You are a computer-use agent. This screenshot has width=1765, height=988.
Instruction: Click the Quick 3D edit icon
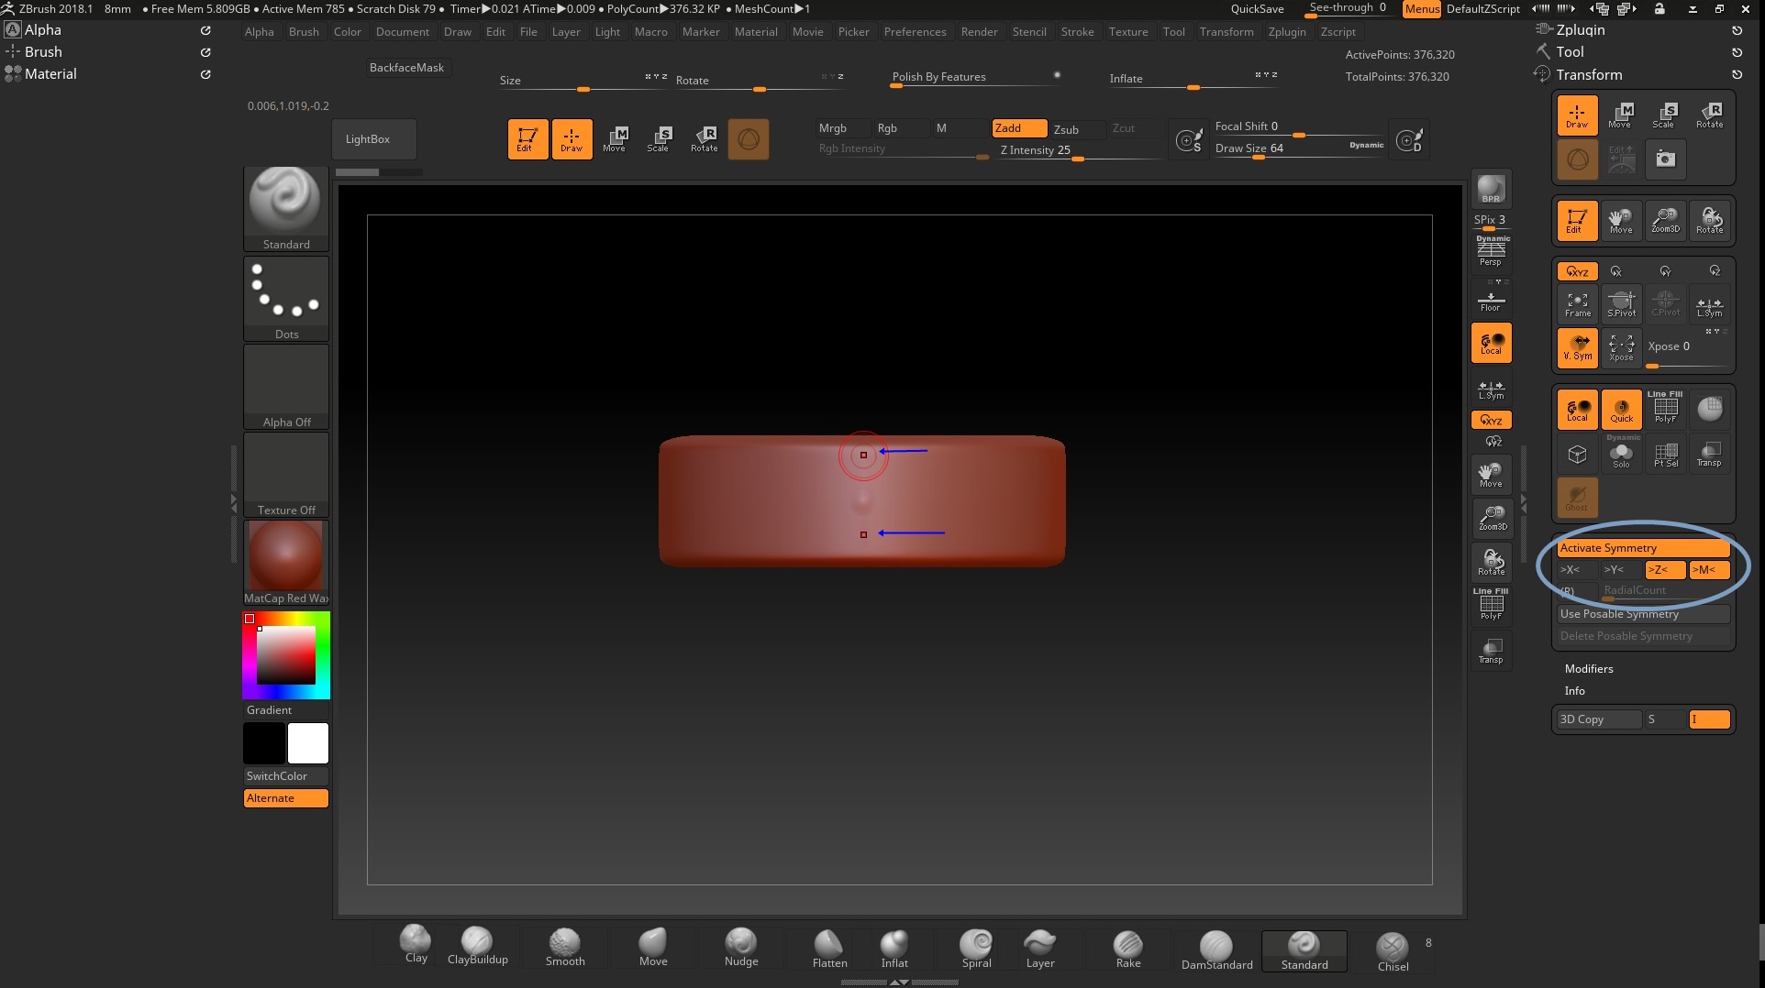tap(1621, 409)
